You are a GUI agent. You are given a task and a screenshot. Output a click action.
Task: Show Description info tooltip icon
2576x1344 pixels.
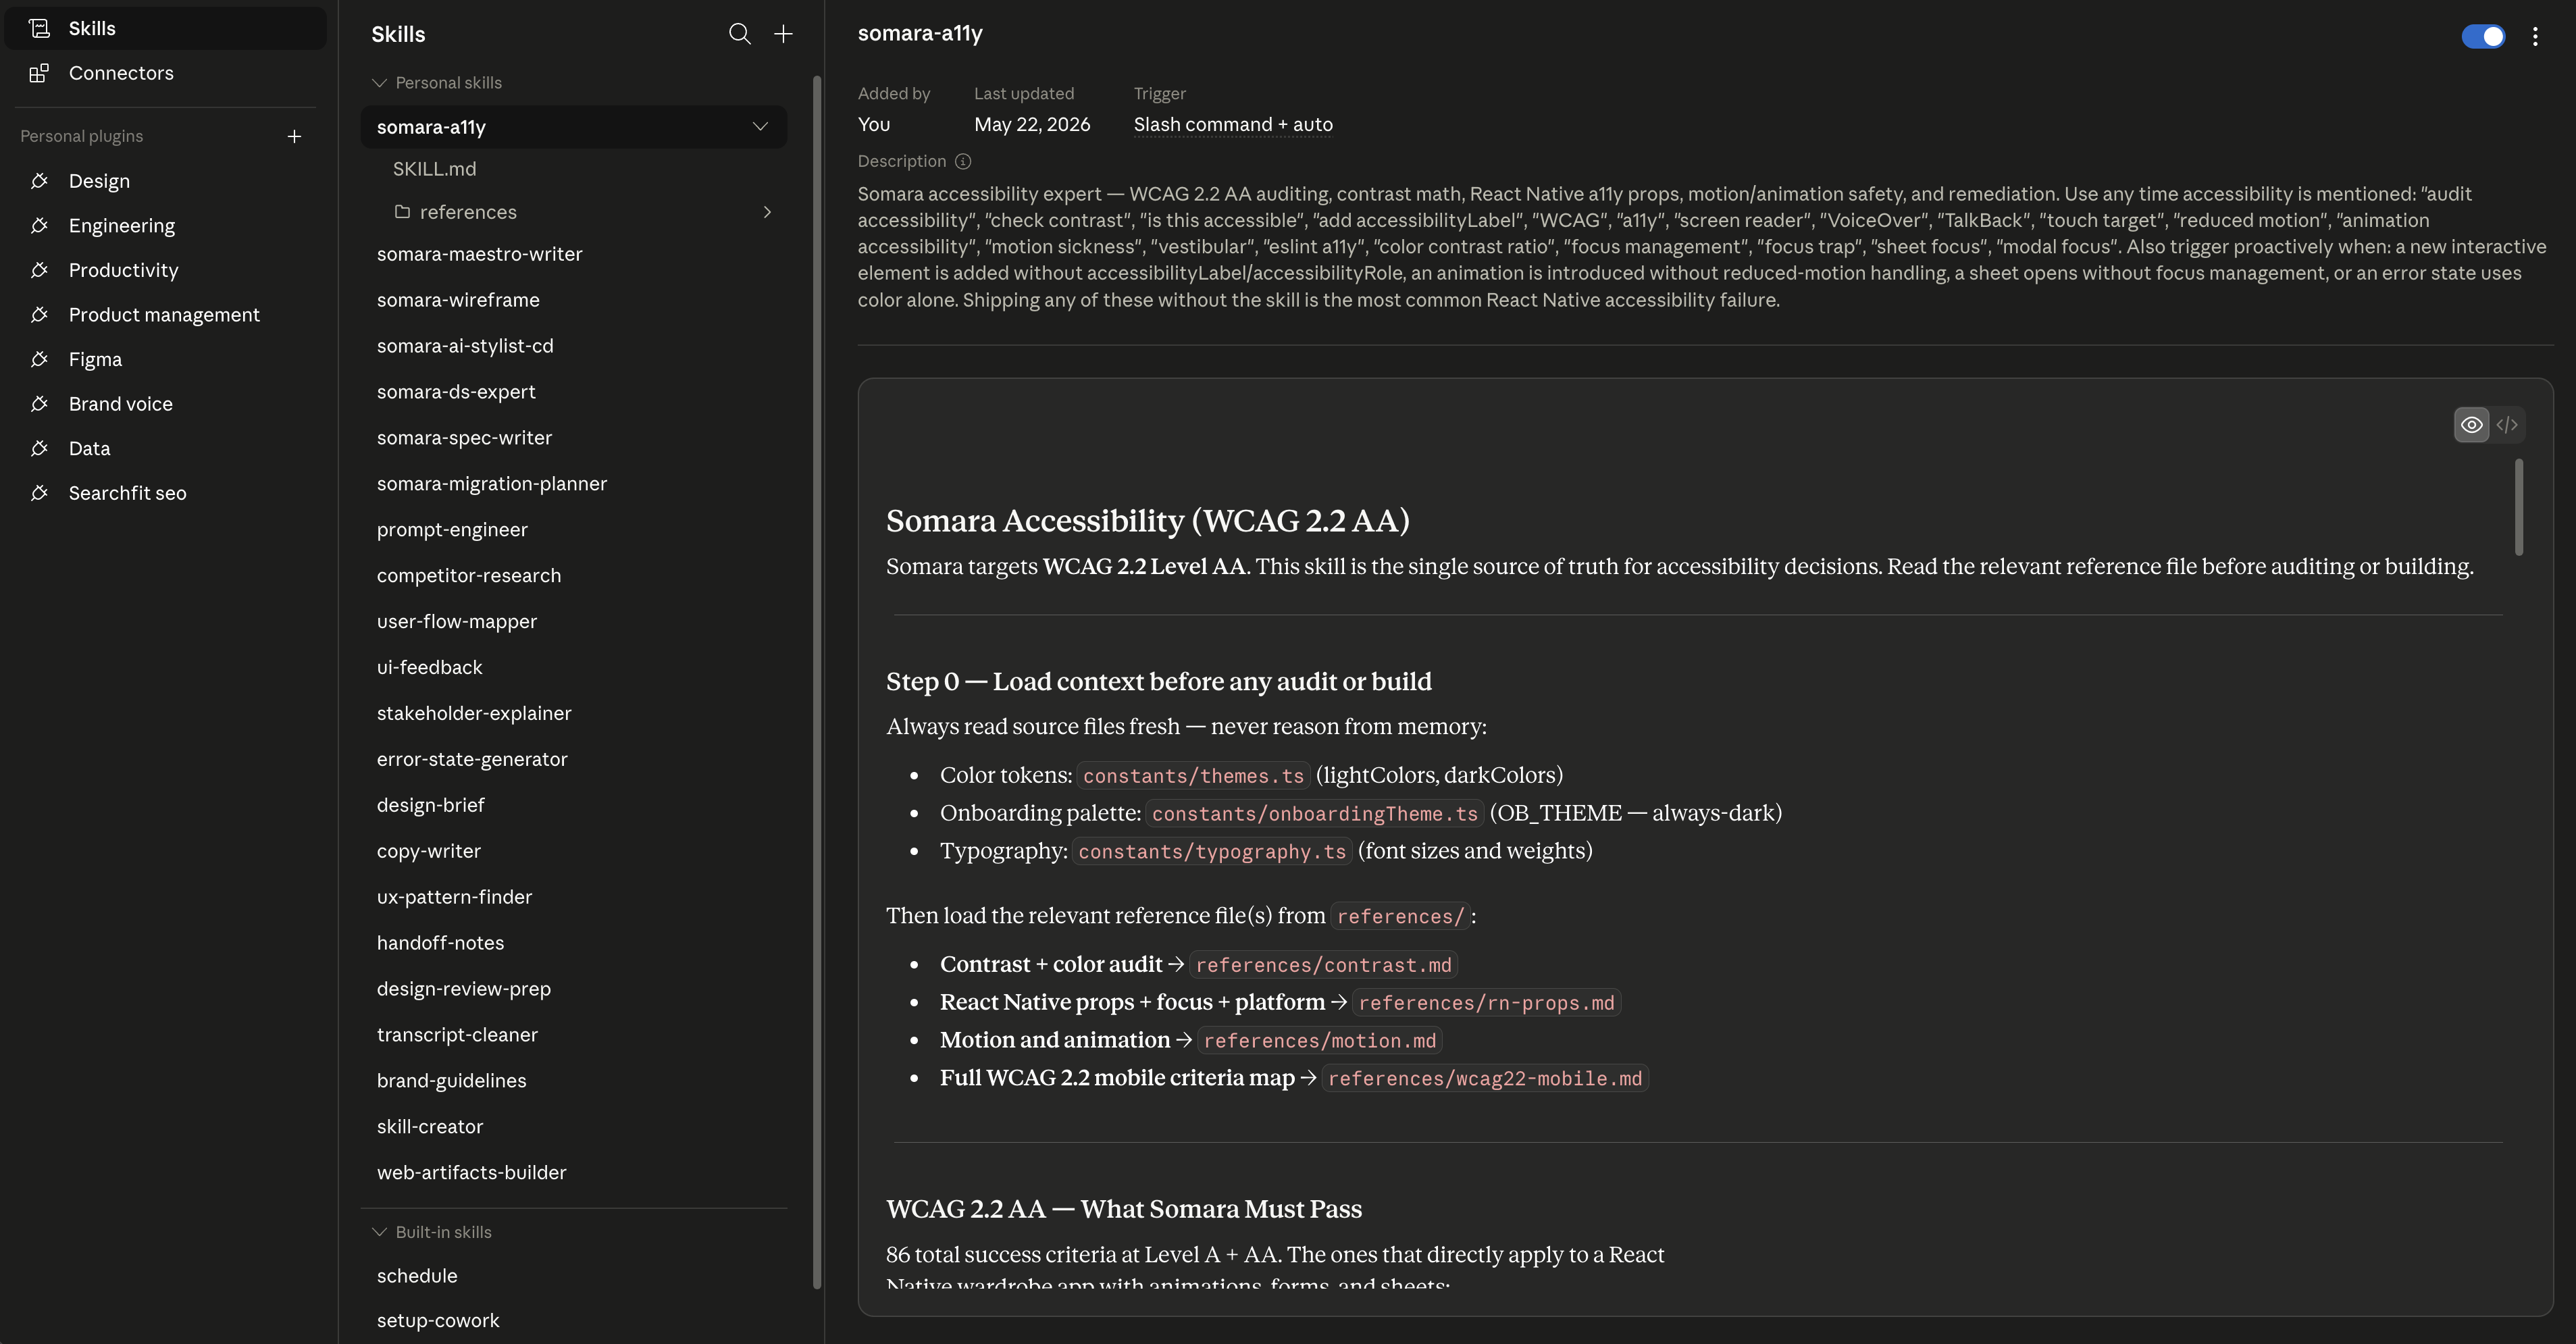pos(962,161)
